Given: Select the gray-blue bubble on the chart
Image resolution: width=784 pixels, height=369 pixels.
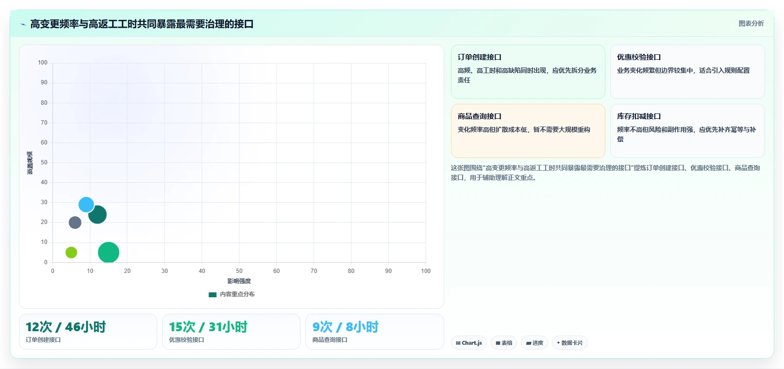Looking at the screenshot, I should click(x=75, y=223).
